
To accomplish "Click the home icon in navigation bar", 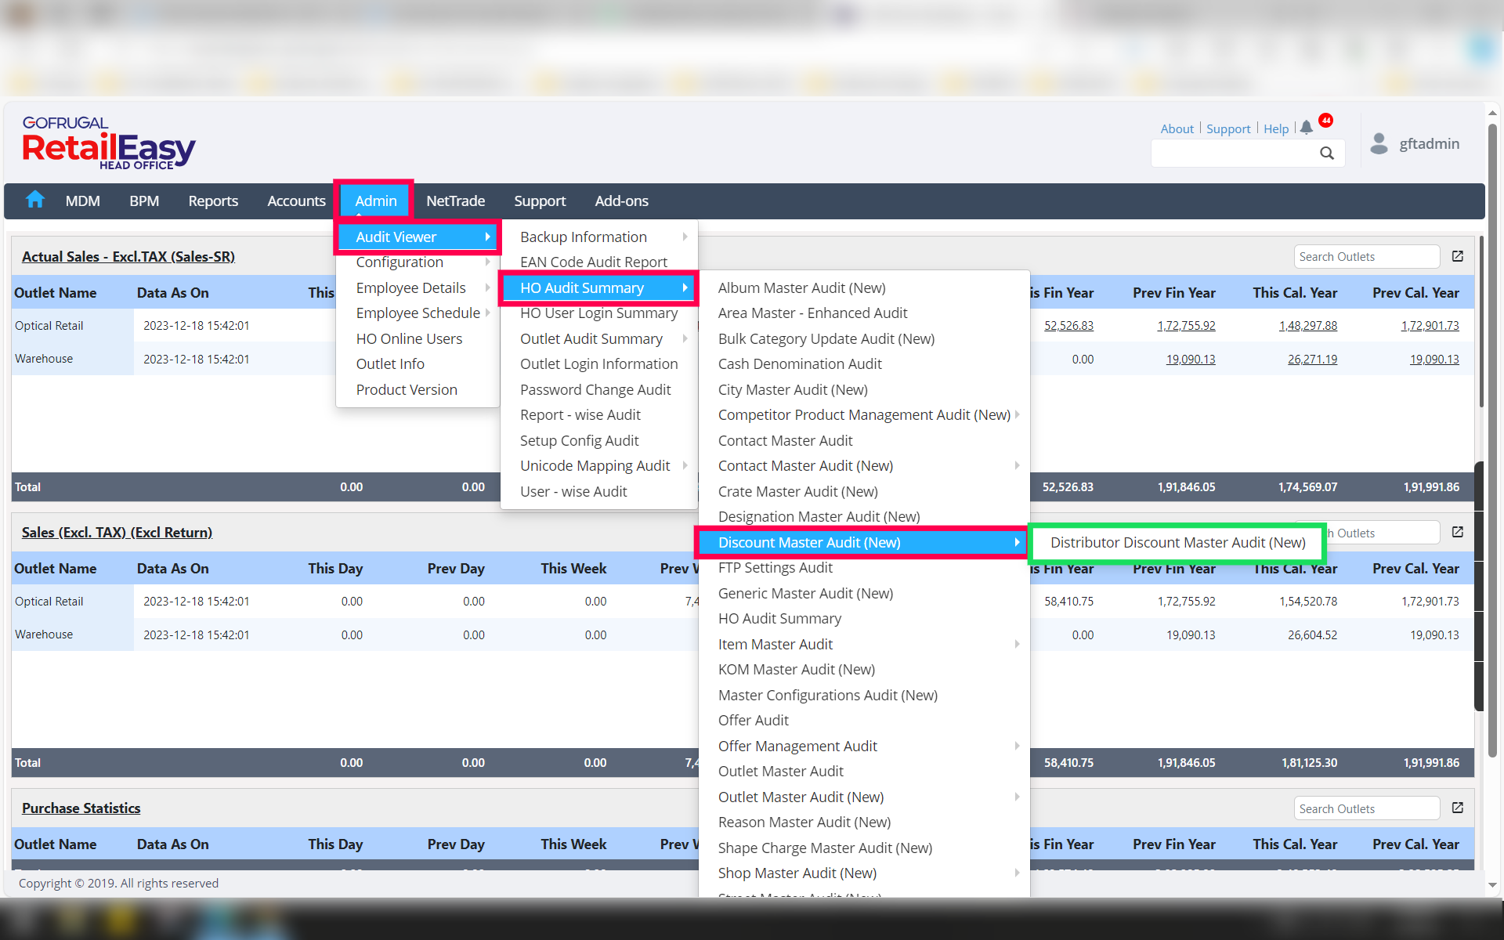I will coord(34,200).
